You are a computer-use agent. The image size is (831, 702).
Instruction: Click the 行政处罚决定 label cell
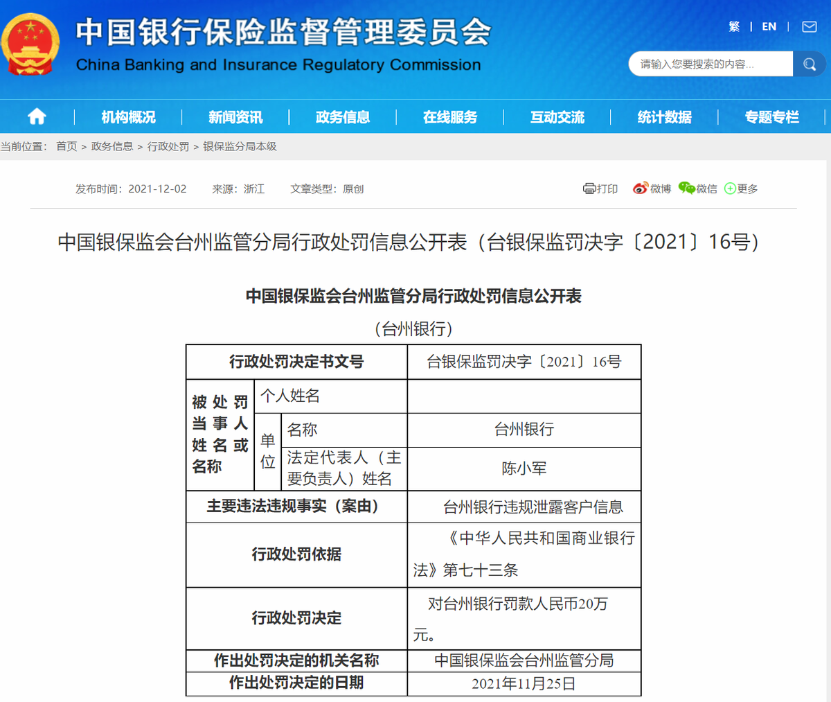click(296, 618)
